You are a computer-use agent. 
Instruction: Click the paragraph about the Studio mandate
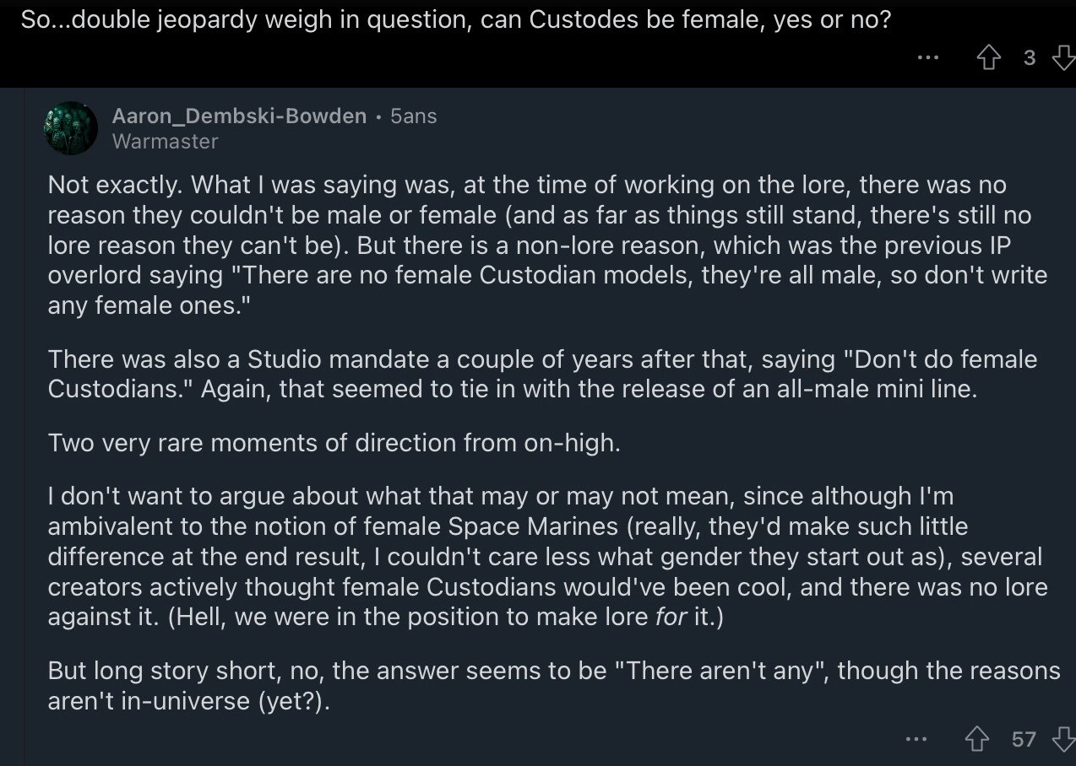coord(541,375)
